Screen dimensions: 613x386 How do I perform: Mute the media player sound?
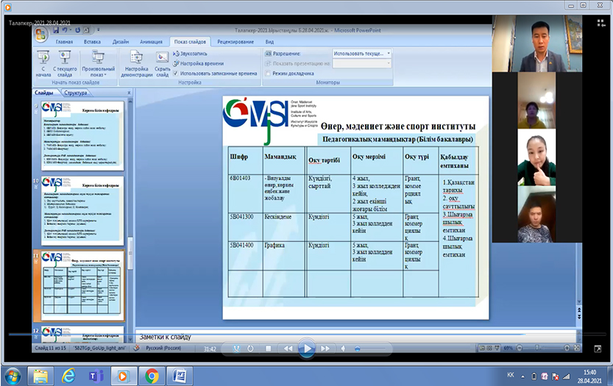[343, 349]
